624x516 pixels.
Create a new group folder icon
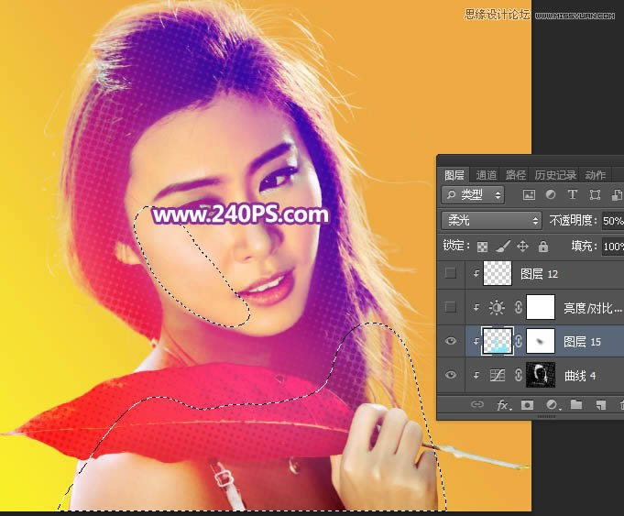point(576,404)
